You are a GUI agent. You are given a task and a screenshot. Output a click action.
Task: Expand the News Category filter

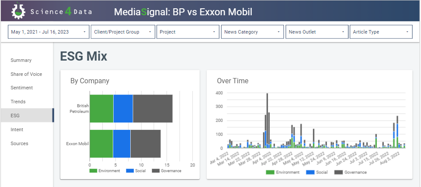[252, 32]
